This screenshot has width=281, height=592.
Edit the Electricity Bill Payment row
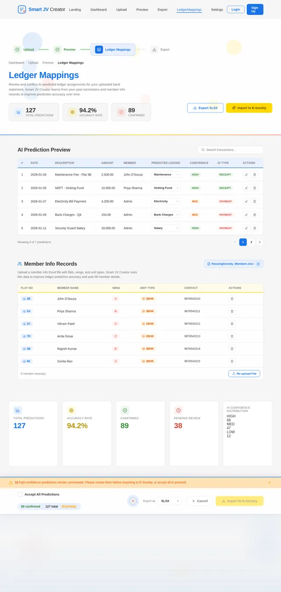(246, 201)
